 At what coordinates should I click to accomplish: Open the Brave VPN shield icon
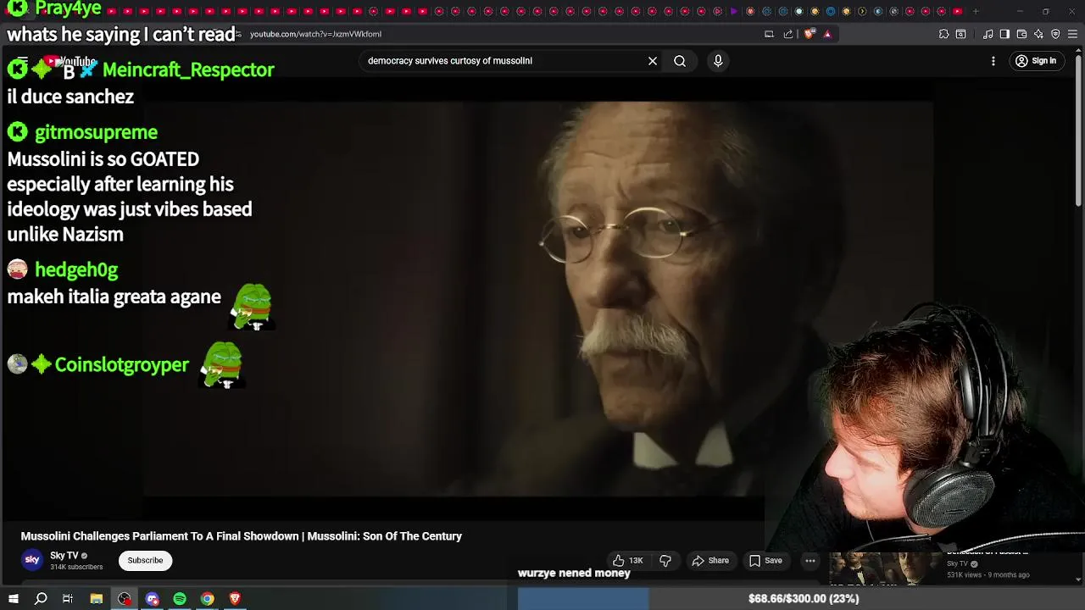click(1055, 34)
